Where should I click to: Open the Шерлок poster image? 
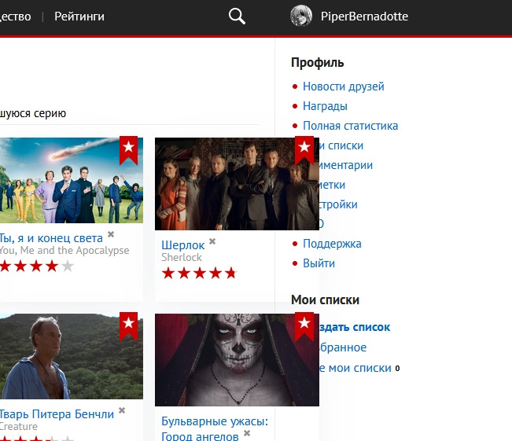coord(237,184)
